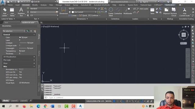This screenshot has height=109, width=195.
Task: Toggle object snap tracking in status bar
Action: coord(138,101)
